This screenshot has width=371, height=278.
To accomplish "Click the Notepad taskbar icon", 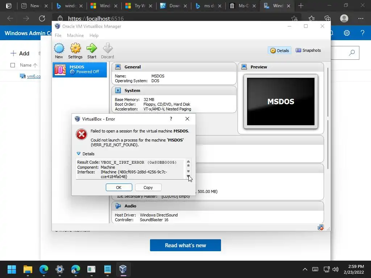I will click(x=107, y=269).
